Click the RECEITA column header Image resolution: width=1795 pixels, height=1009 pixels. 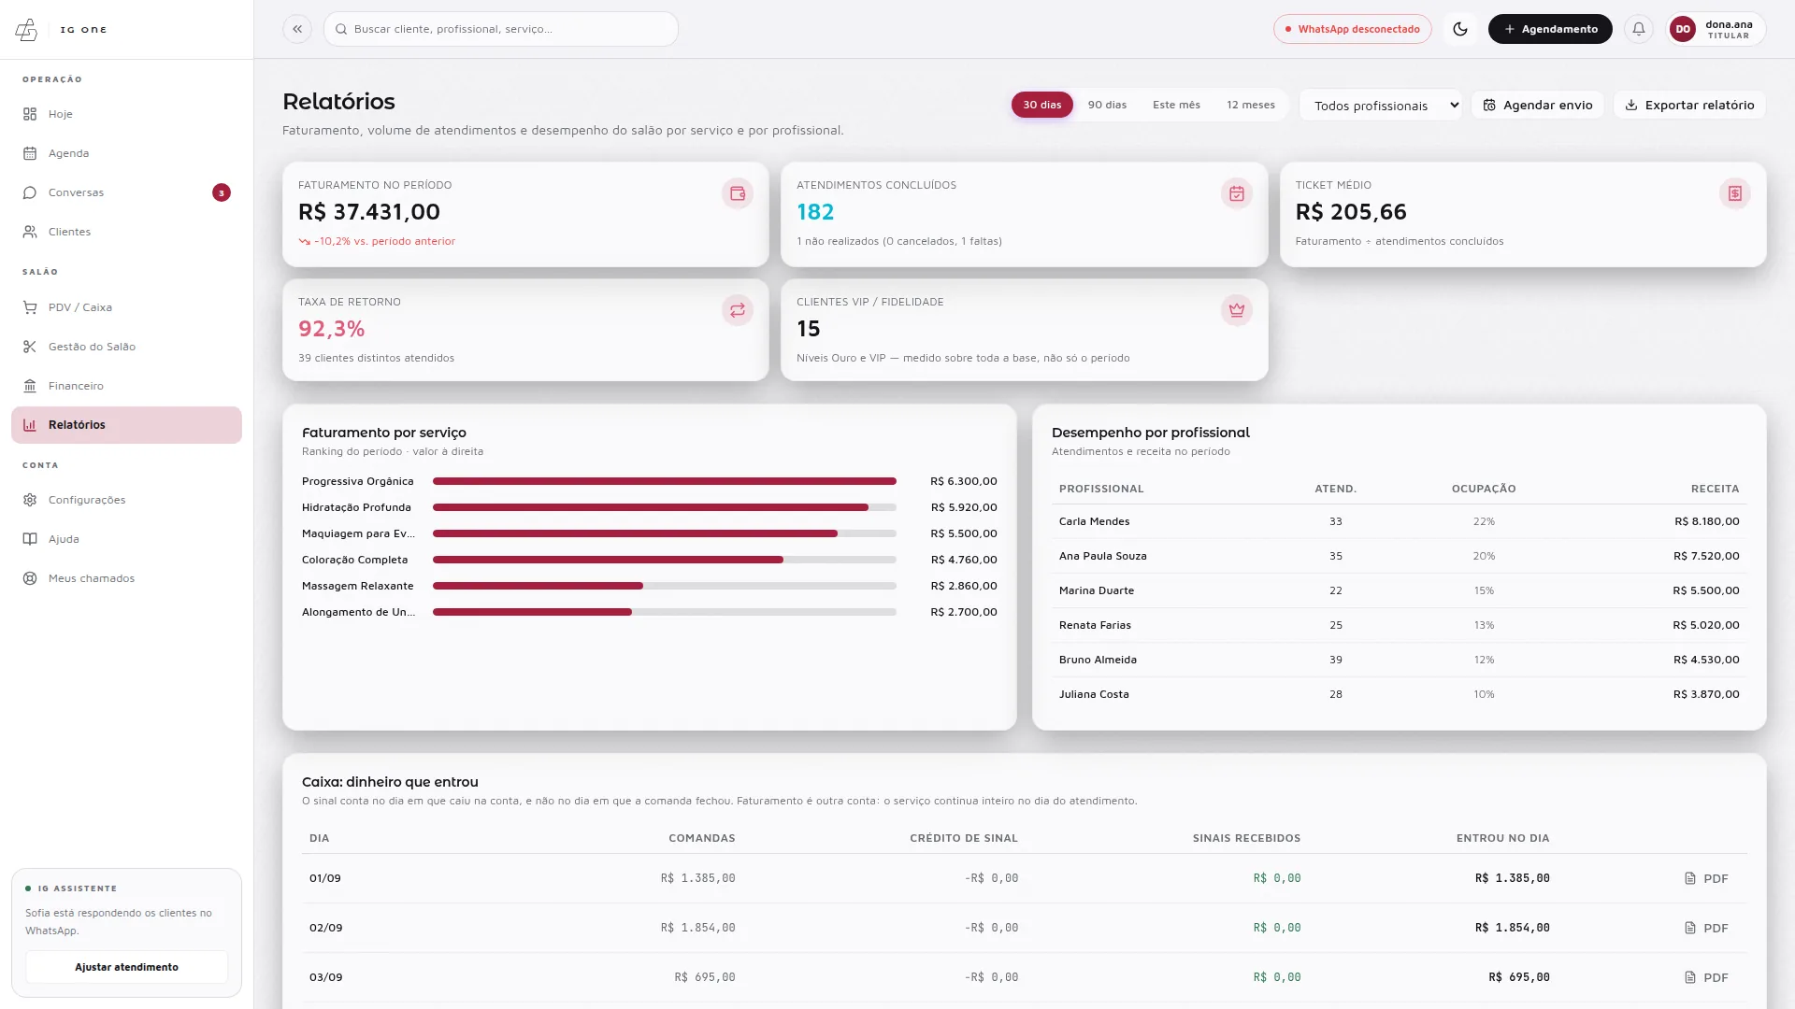tap(1715, 489)
